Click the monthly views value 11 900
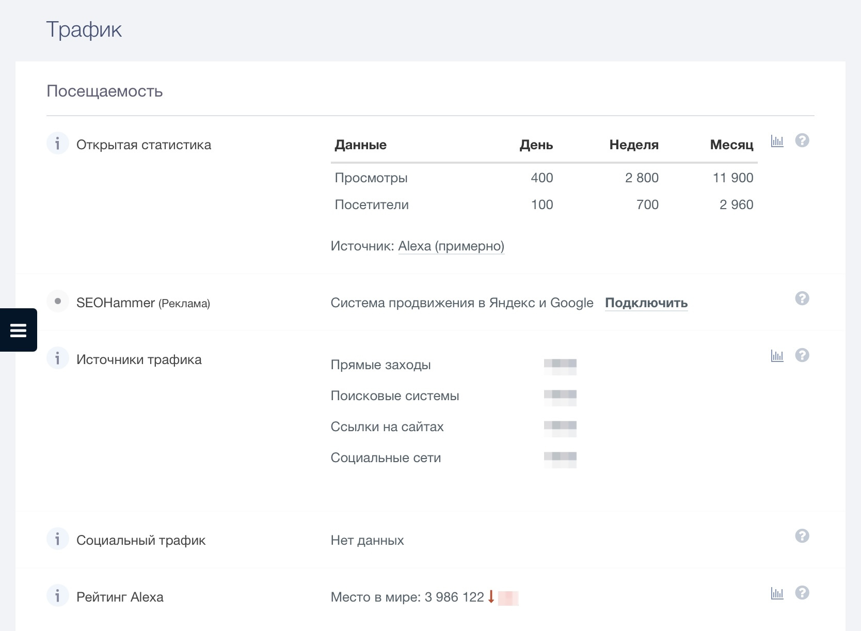861x631 pixels. [733, 178]
